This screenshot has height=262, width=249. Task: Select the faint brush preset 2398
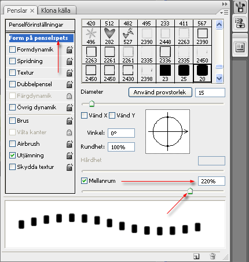coord(147,73)
